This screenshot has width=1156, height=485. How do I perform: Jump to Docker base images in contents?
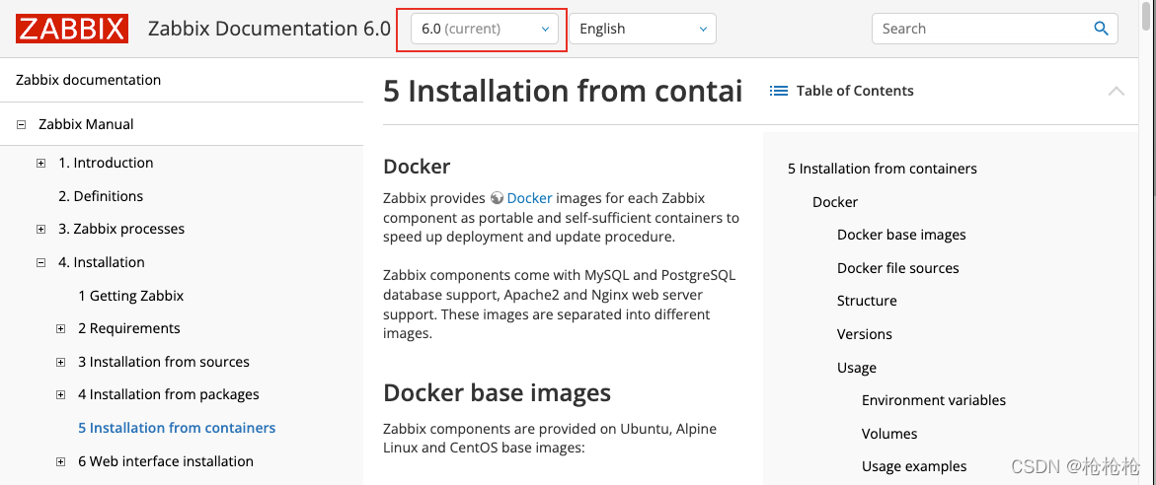(x=901, y=235)
